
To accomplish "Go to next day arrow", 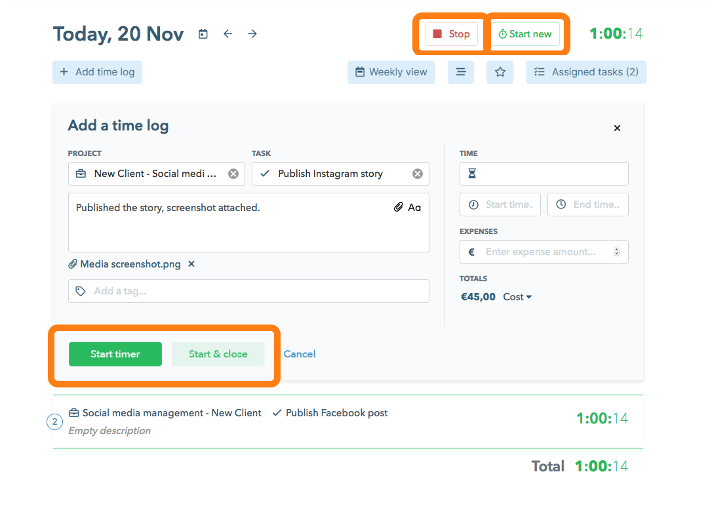I will (252, 34).
